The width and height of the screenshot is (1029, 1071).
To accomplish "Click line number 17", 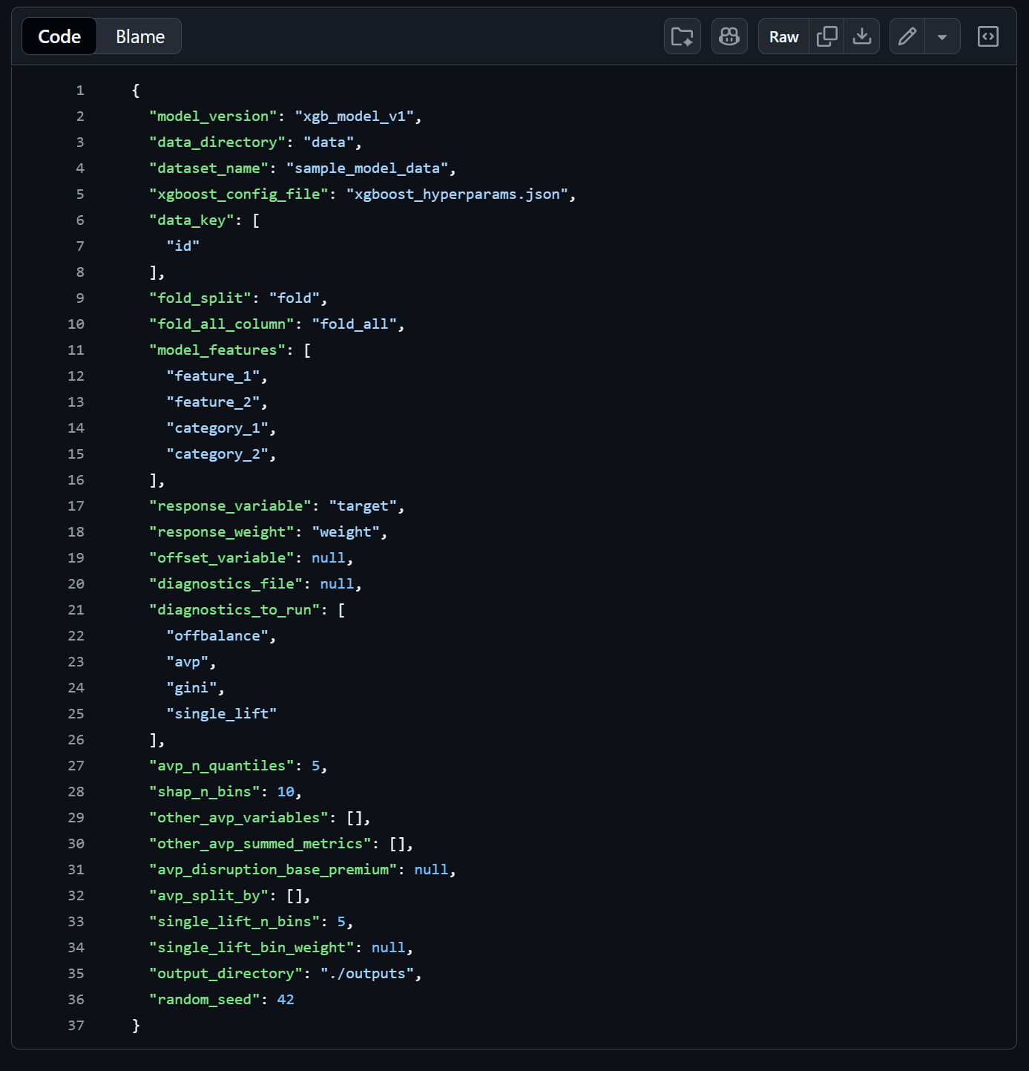I will click(x=75, y=505).
